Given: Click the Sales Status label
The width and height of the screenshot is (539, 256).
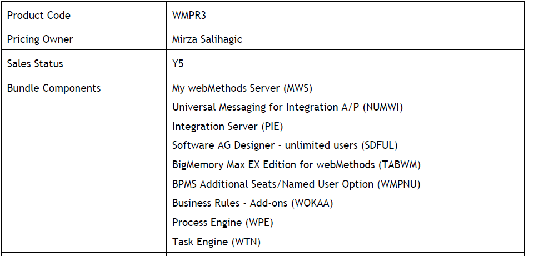Looking at the screenshot, I should (35, 63).
